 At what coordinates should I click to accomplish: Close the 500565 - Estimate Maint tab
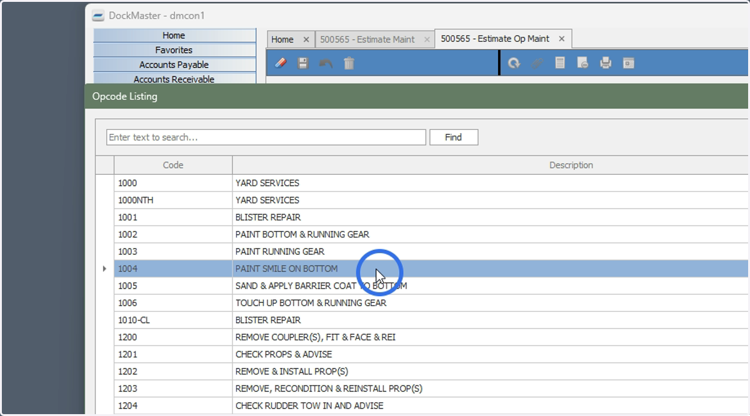[x=427, y=39]
